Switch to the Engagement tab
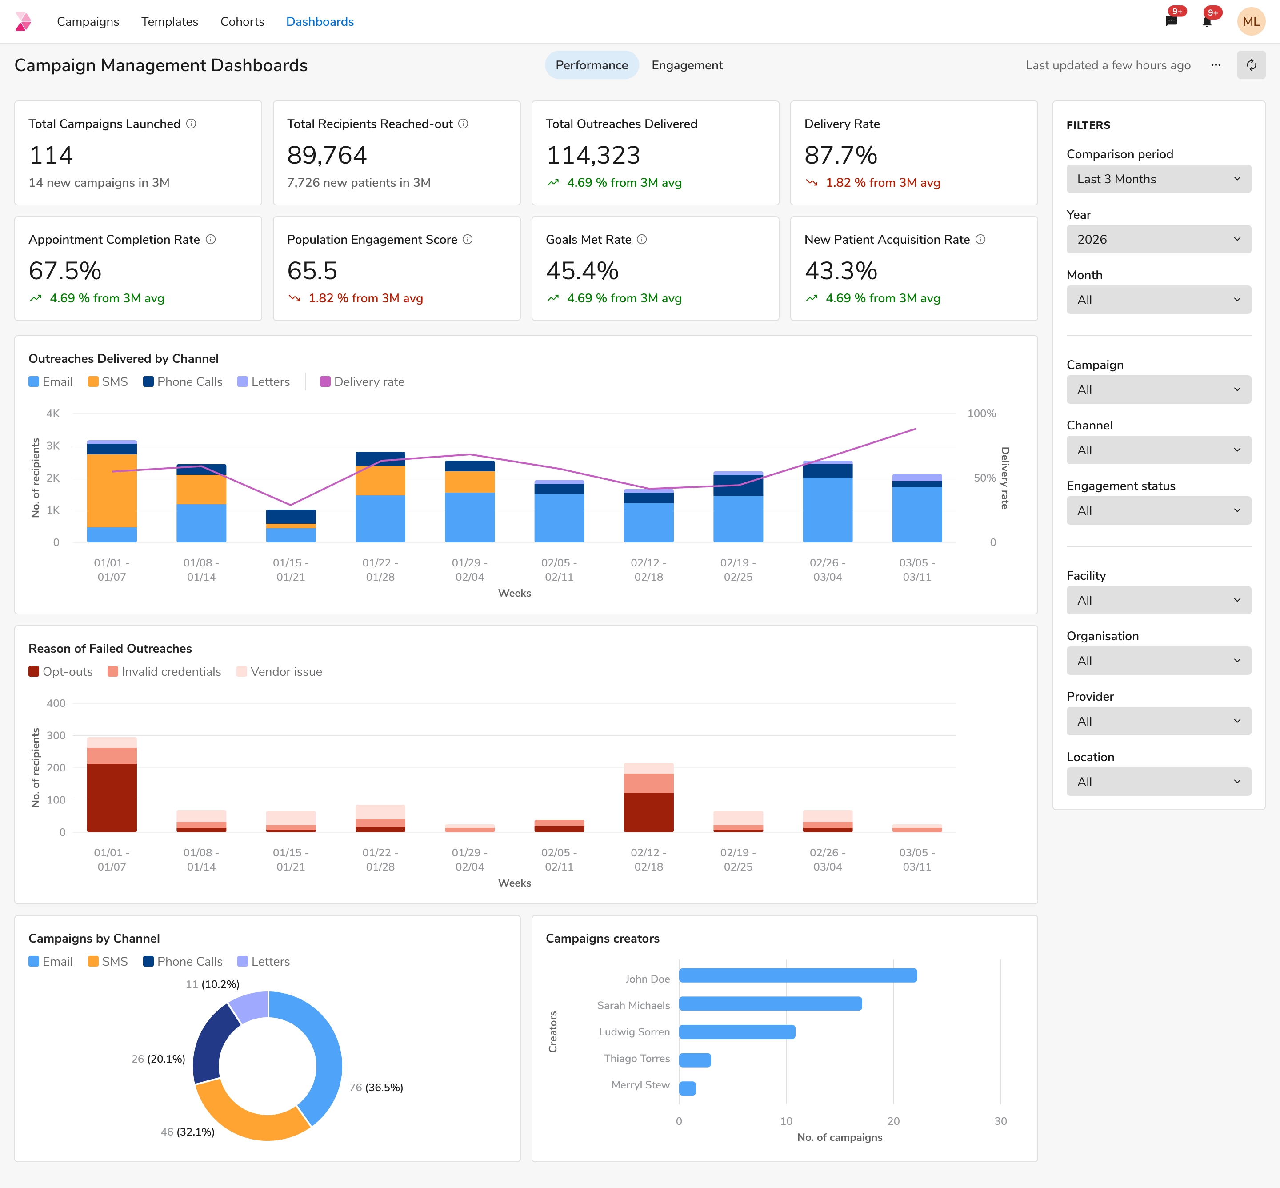The image size is (1280, 1188). [687, 65]
